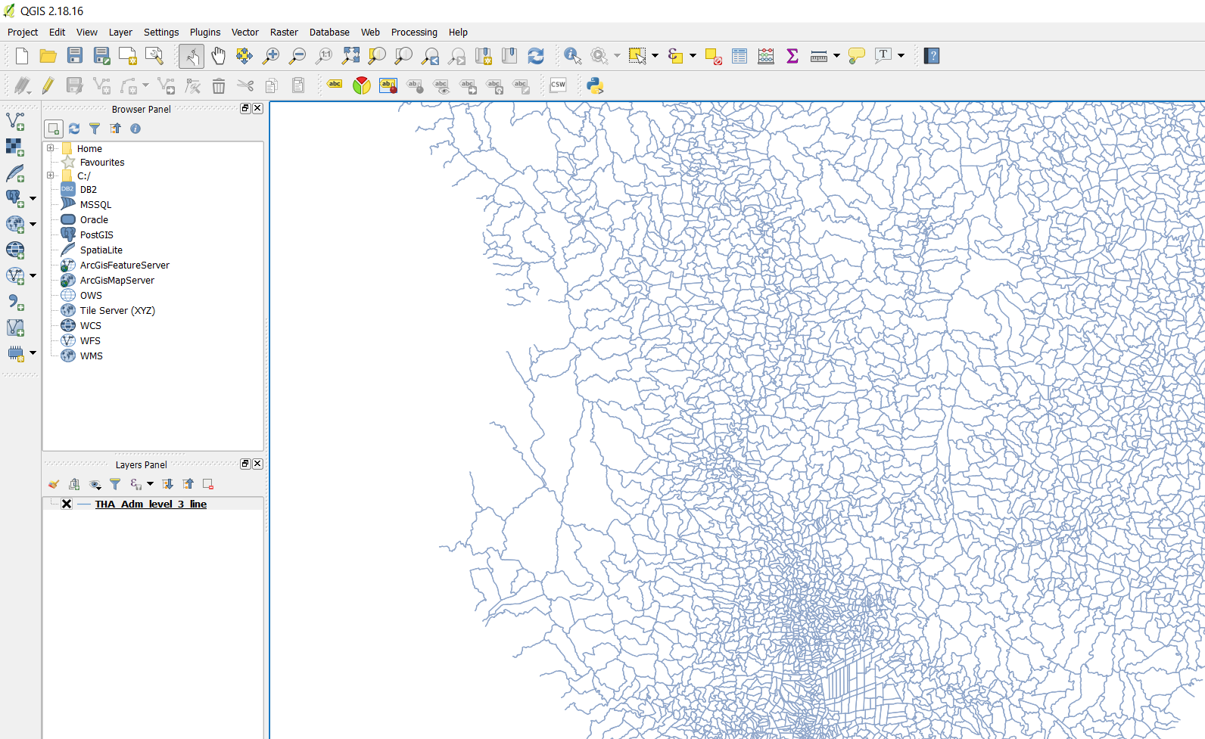Collapse all in Browser Panel
1205x739 pixels.
[115, 129]
